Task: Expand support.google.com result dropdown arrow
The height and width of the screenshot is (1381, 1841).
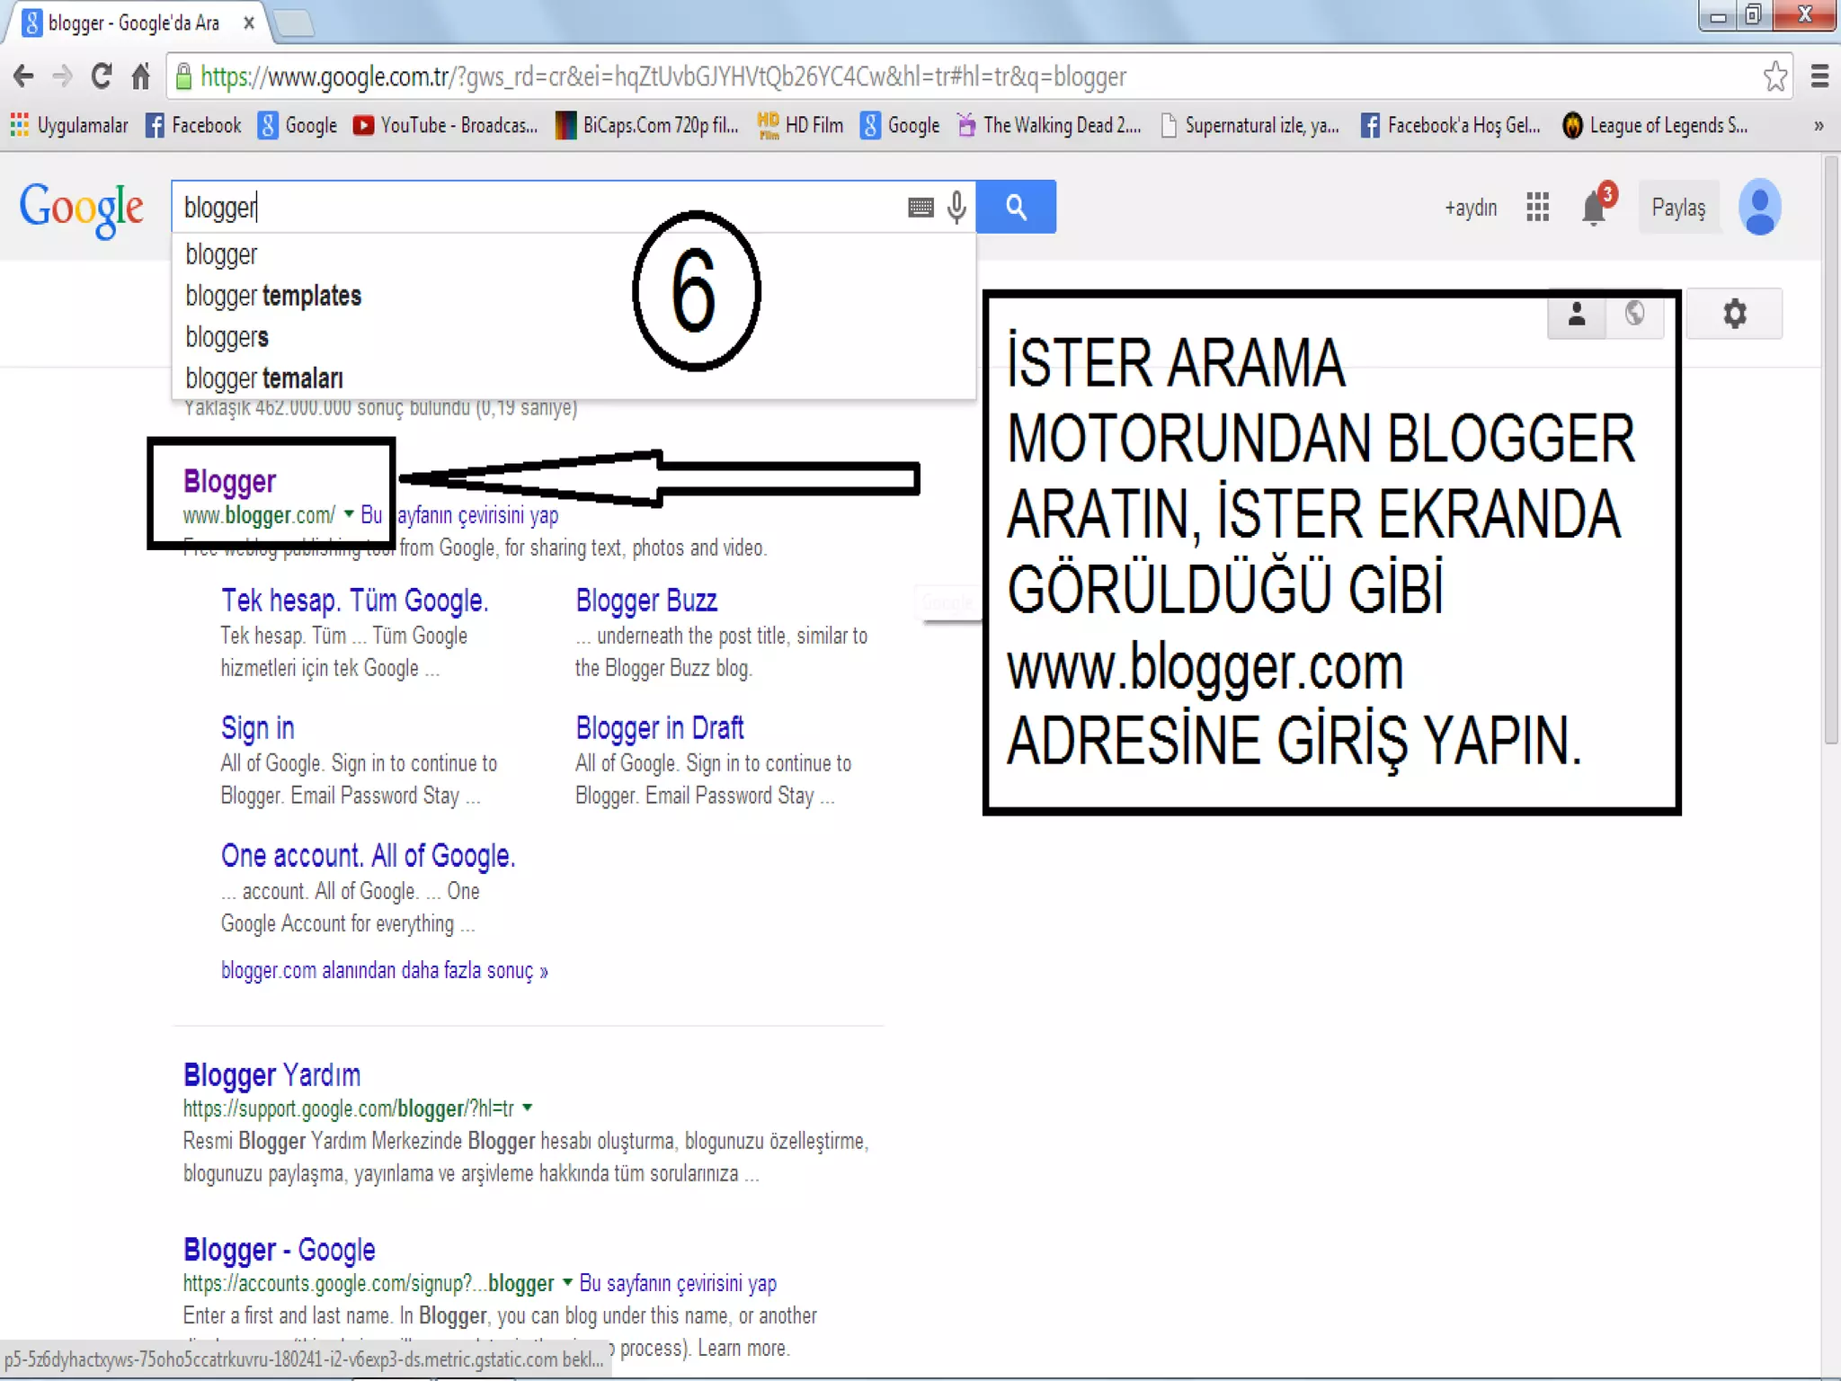Action: point(528,1107)
